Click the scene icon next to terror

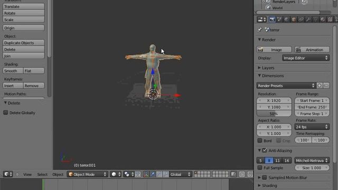[267, 30]
